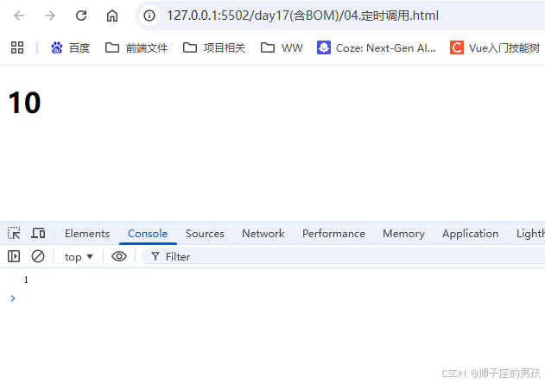Show the console sidebar panel
Image resolution: width=545 pixels, height=383 pixels.
tap(14, 256)
